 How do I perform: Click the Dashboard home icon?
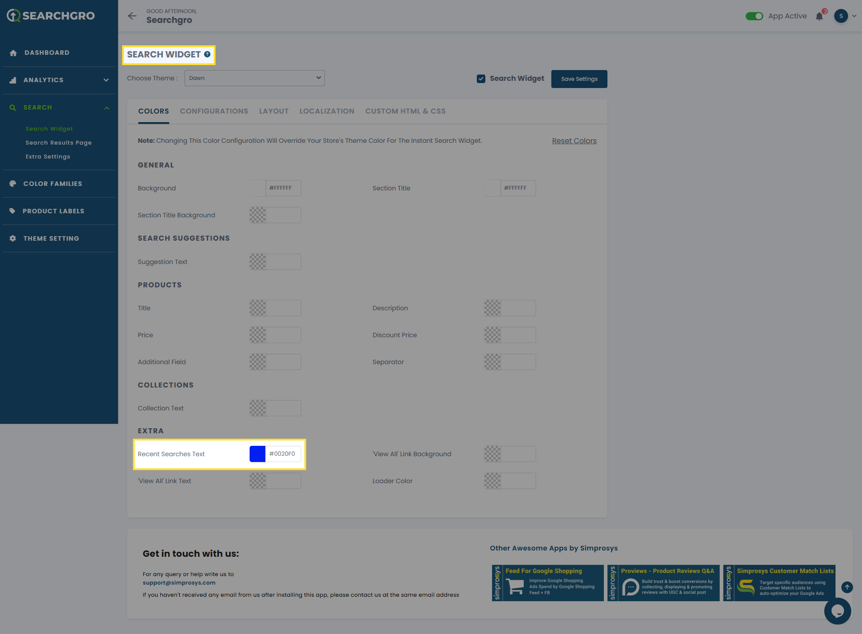(13, 53)
